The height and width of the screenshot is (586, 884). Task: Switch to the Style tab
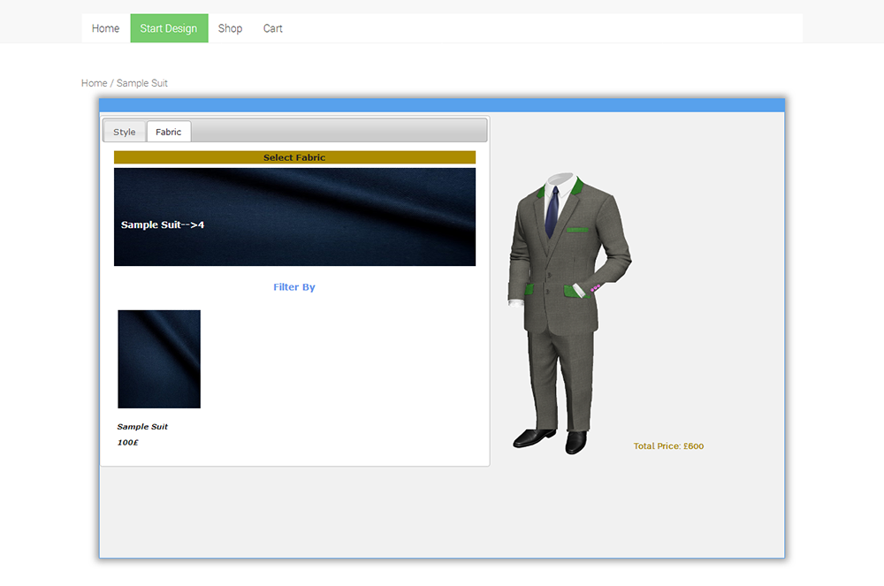click(x=125, y=132)
